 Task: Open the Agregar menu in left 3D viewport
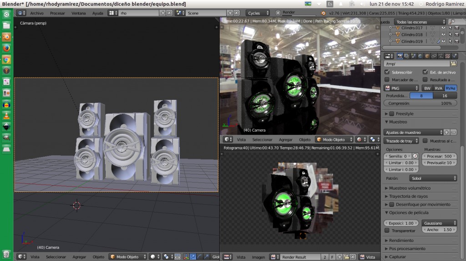pyautogui.click(x=79, y=256)
